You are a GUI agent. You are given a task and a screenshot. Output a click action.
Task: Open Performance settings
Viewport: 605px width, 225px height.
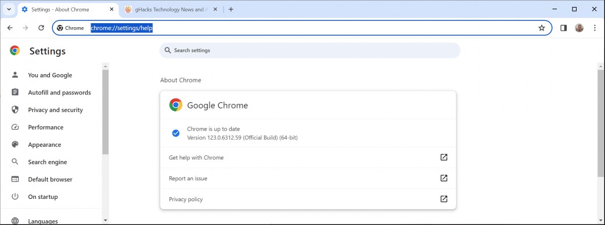(45, 127)
